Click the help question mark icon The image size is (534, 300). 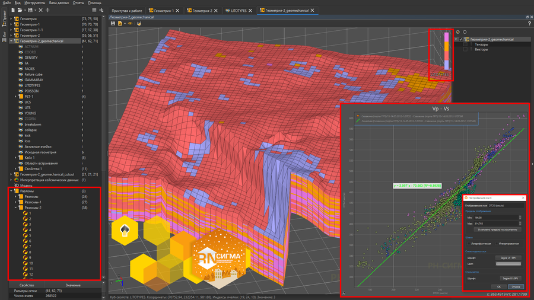click(x=529, y=24)
